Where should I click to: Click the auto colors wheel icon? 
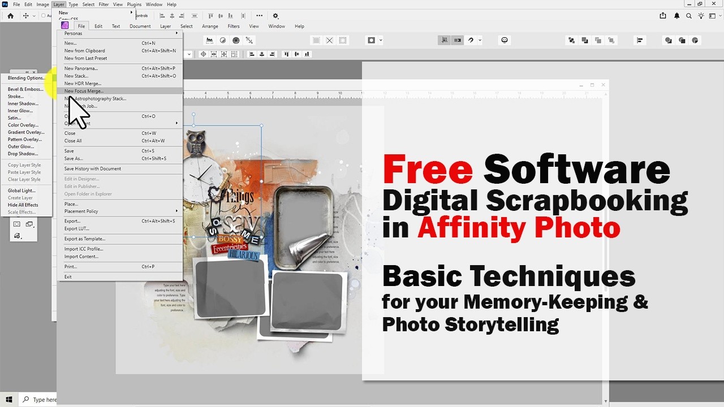236,40
